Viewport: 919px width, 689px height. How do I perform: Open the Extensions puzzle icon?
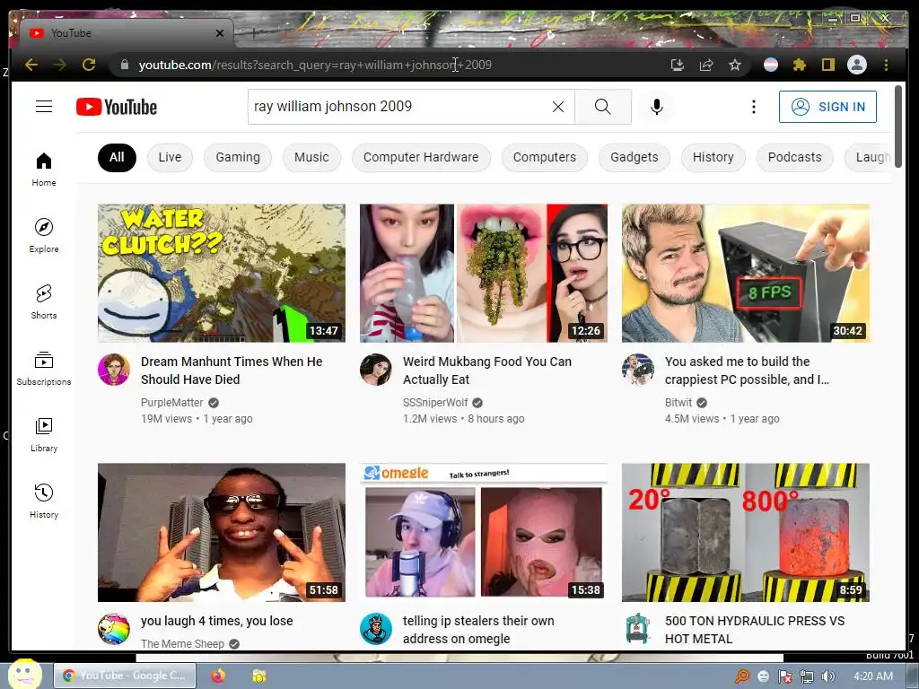click(800, 65)
